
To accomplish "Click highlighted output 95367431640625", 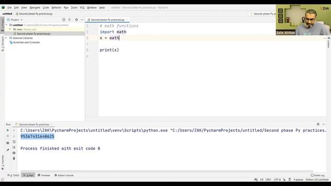I will (37, 136).
